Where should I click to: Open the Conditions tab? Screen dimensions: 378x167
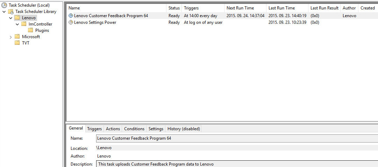134,129
